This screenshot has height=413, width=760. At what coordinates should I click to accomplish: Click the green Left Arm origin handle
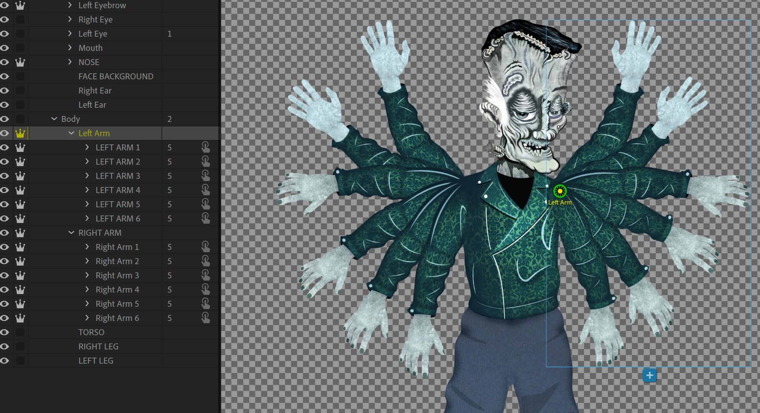pos(560,192)
